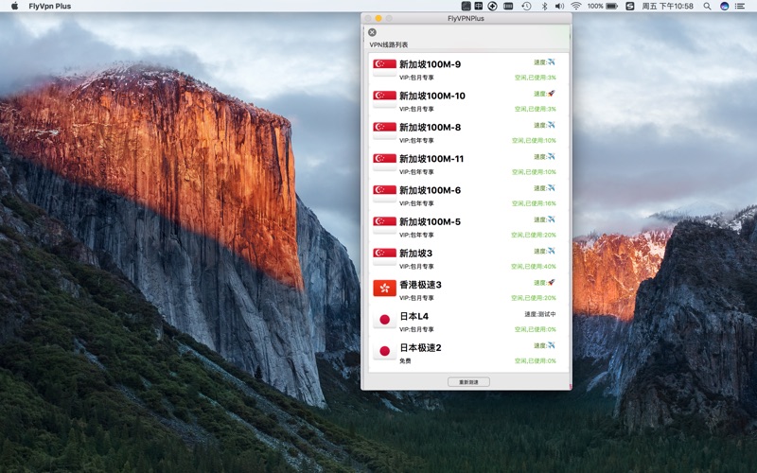Close the VPN route list panel
Image resolution: width=757 pixels, height=473 pixels.
(x=372, y=32)
